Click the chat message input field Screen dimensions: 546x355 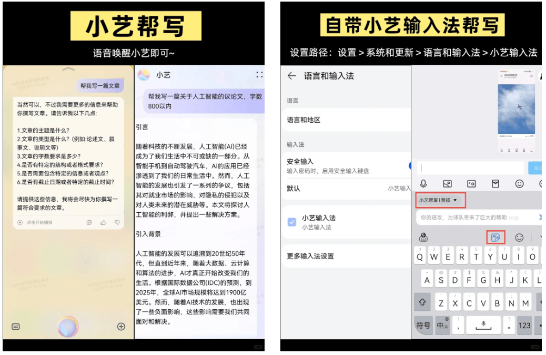(x=470, y=167)
